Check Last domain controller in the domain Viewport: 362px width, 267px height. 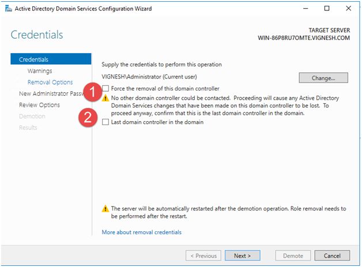[x=105, y=122]
